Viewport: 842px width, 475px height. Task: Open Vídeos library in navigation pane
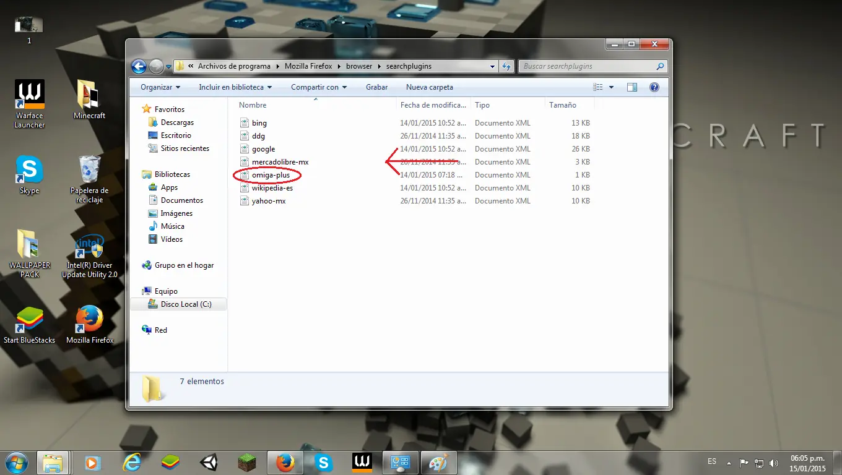click(x=171, y=239)
